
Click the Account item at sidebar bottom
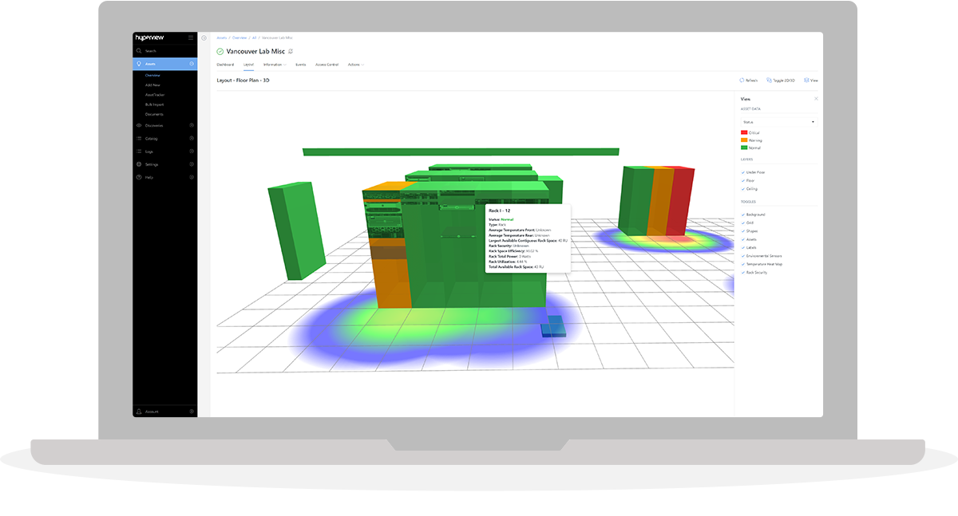[x=148, y=411]
